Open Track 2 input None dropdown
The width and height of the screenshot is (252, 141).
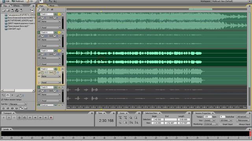pos(51,76)
